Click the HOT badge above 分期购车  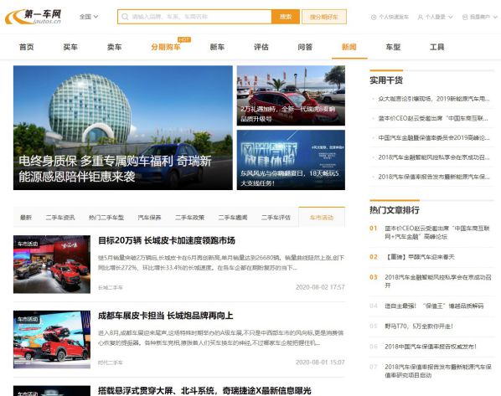184,39
